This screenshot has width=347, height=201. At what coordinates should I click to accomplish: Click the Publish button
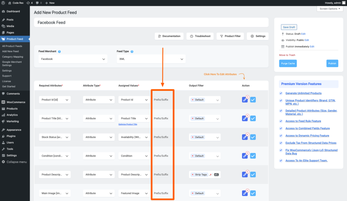pos(332,63)
